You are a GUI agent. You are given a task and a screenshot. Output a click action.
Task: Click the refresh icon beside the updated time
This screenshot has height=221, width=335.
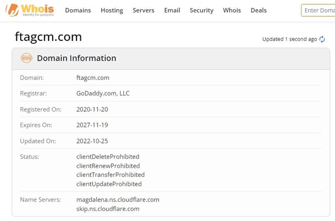(322, 39)
